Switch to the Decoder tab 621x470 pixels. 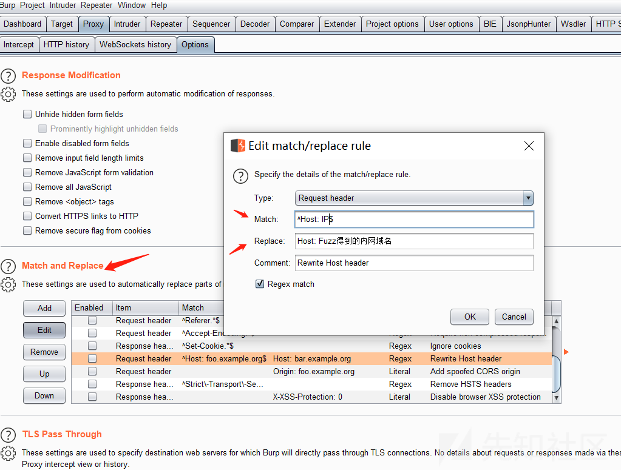[255, 24]
